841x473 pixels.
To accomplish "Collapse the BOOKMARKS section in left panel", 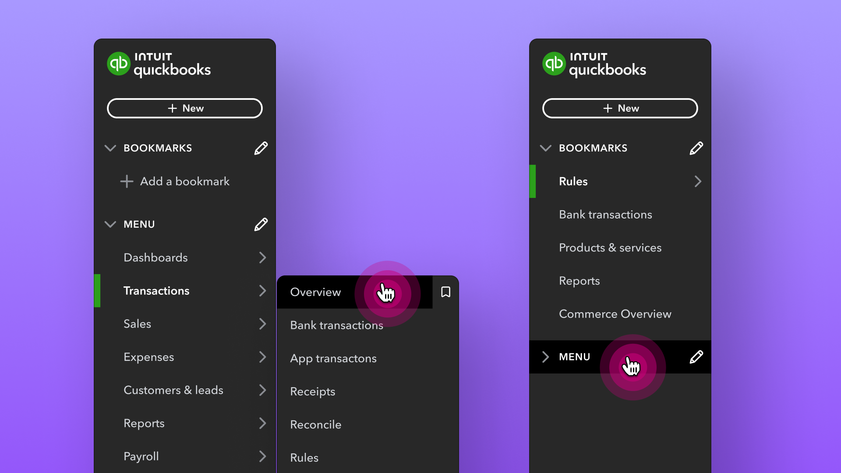I will click(110, 148).
